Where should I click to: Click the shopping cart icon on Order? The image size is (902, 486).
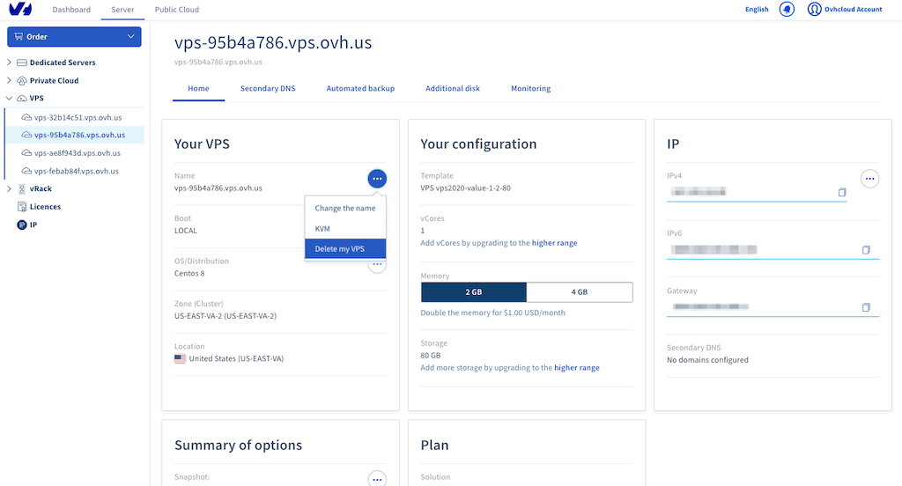click(18, 36)
